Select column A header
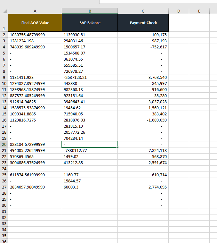The image size is (217, 243). [x=35, y=11]
